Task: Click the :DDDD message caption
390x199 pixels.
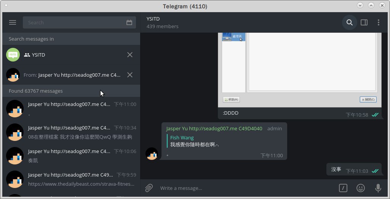Action: click(x=230, y=113)
